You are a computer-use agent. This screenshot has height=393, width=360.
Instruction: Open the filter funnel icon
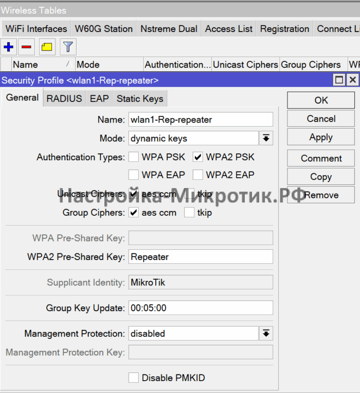tap(68, 47)
